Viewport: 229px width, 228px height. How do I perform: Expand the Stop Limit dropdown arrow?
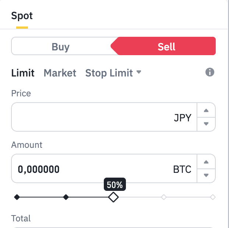click(139, 72)
